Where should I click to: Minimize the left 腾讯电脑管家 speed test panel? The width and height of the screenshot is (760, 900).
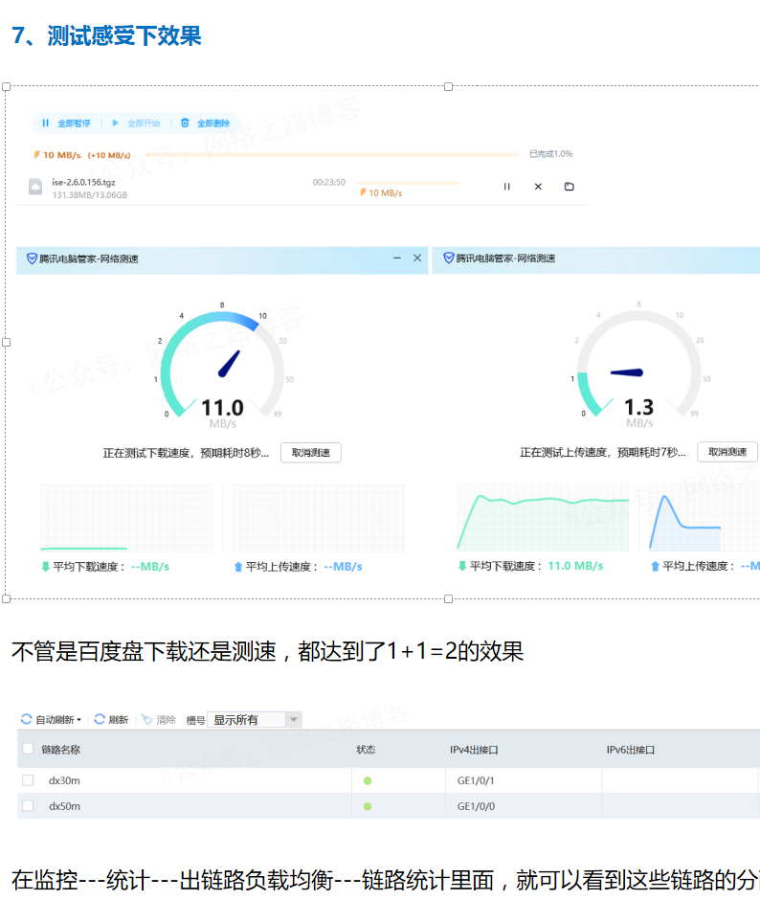tap(397, 259)
